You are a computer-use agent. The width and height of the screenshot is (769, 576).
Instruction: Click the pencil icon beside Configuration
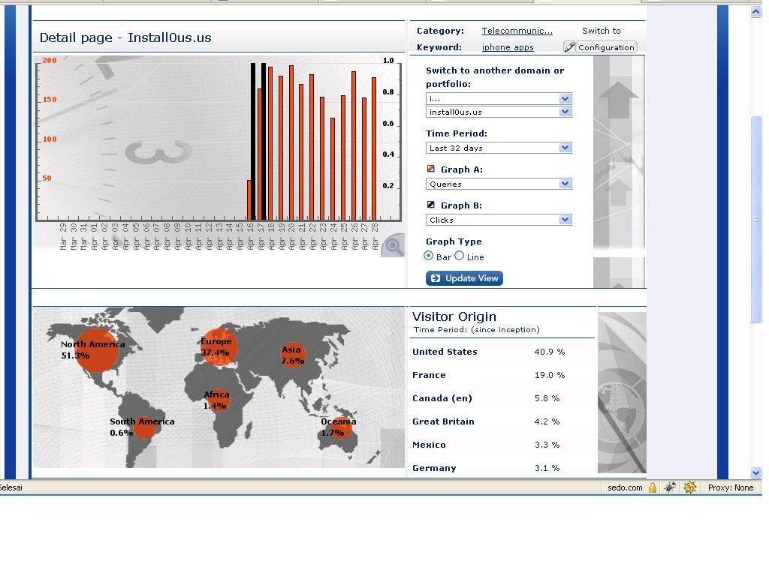coord(569,47)
